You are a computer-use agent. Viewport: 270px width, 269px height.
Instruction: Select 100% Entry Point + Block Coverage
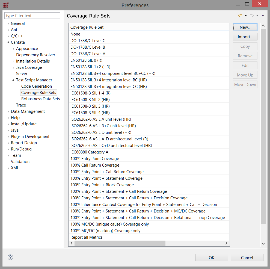[x=149, y=185]
